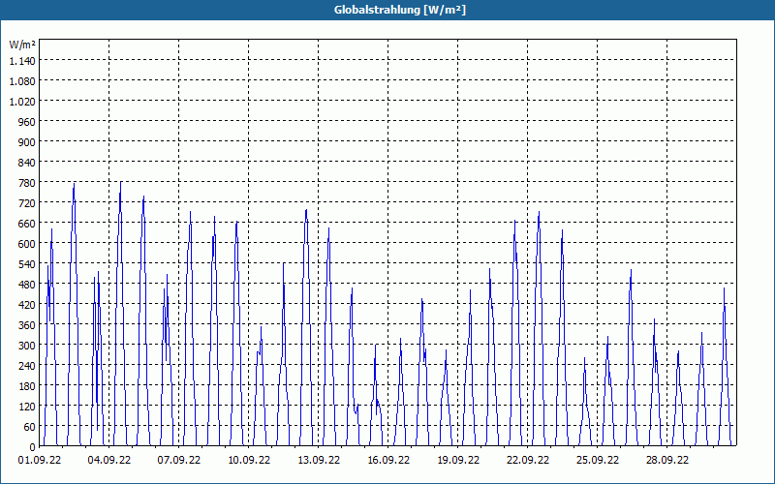Click the 600 y-axis value
The height and width of the screenshot is (484, 775).
tap(26, 244)
